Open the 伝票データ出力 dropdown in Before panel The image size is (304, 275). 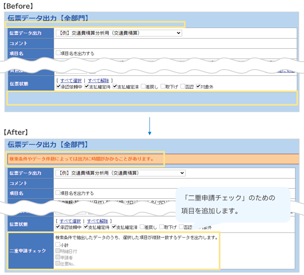(118, 33)
